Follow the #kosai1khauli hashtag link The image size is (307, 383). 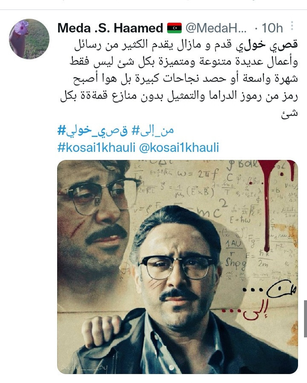96,148
